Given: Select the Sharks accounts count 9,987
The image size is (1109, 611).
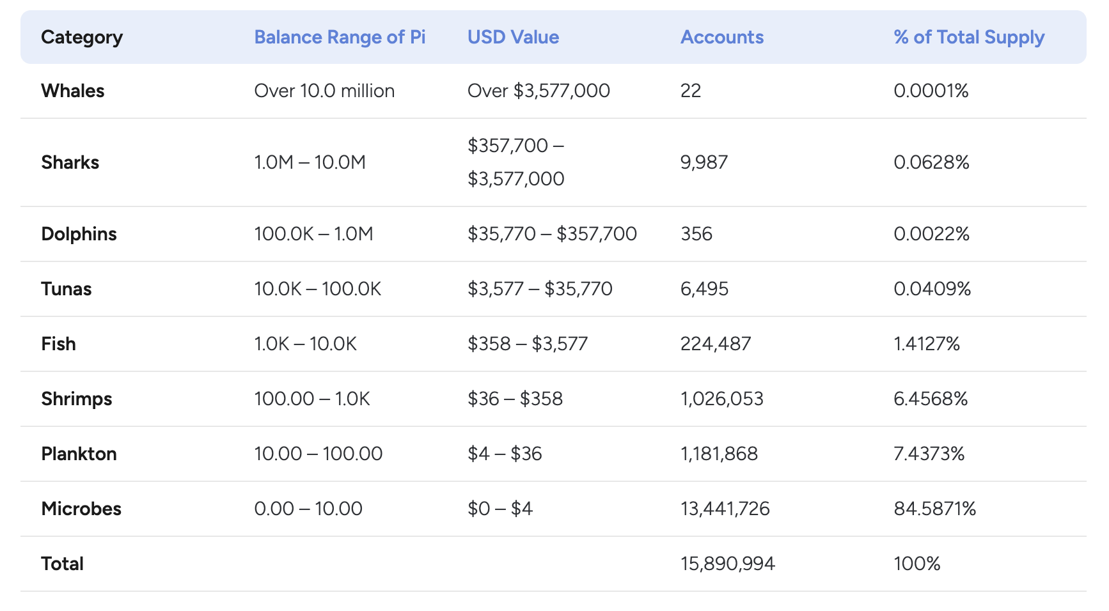Looking at the screenshot, I should (704, 162).
